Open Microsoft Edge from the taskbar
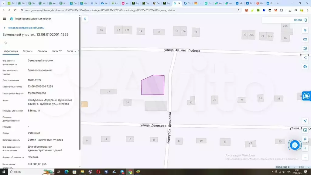Image resolution: width=311 pixels, height=175 pixels. [x=67, y=172]
